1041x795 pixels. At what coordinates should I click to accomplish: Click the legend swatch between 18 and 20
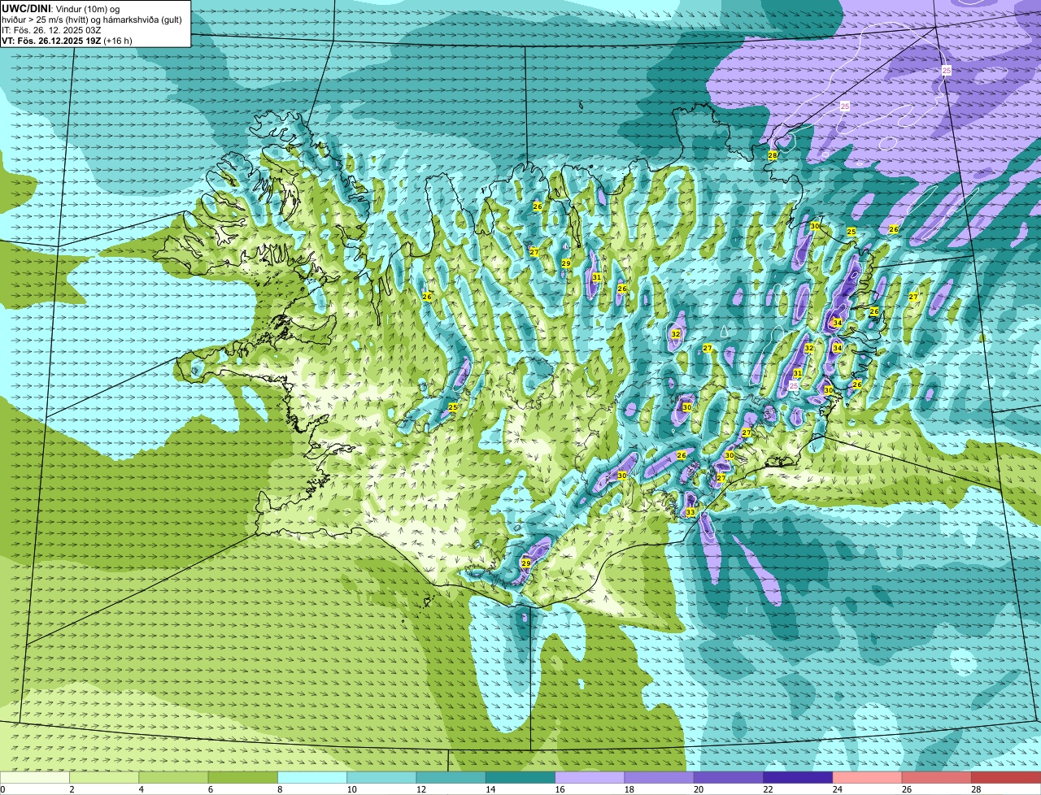click(x=660, y=778)
